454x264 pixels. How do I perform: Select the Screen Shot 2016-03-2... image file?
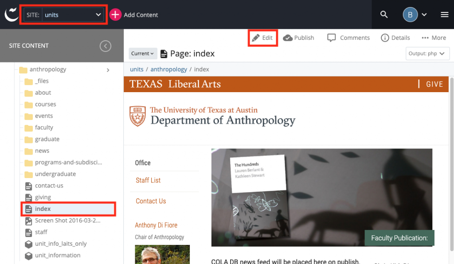63,221
